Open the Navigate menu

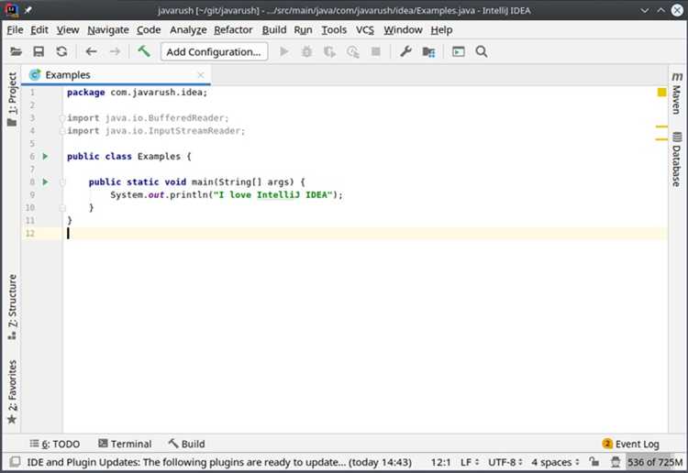108,30
